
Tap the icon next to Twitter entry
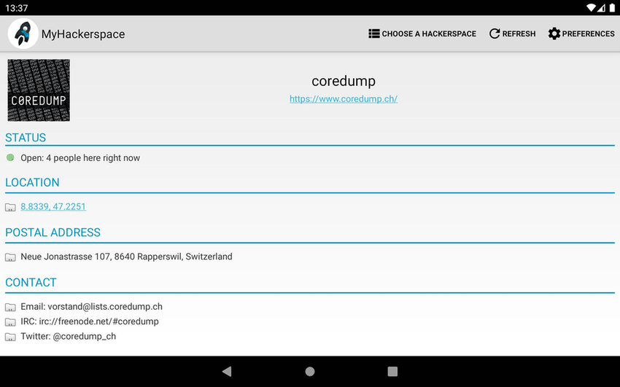pos(10,337)
